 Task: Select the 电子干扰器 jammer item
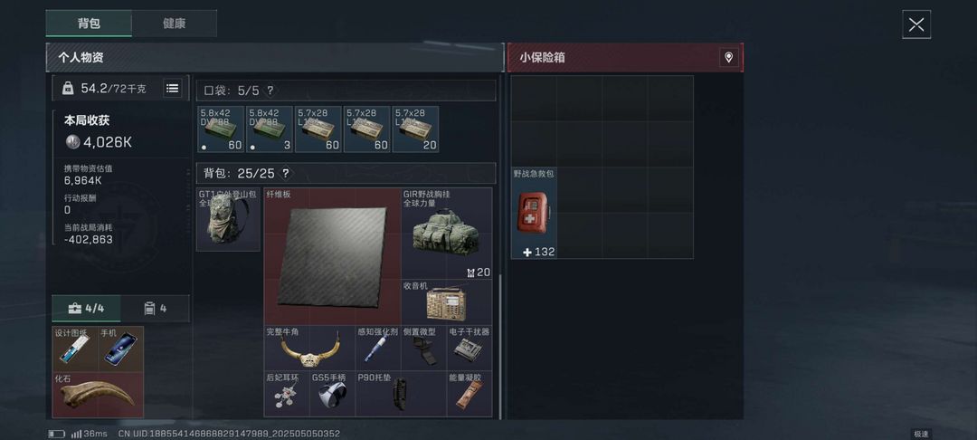[470, 348]
